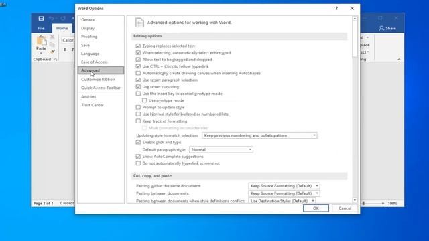Click the Format Painter brush icon
This screenshot has width=429, height=241.
52,51
